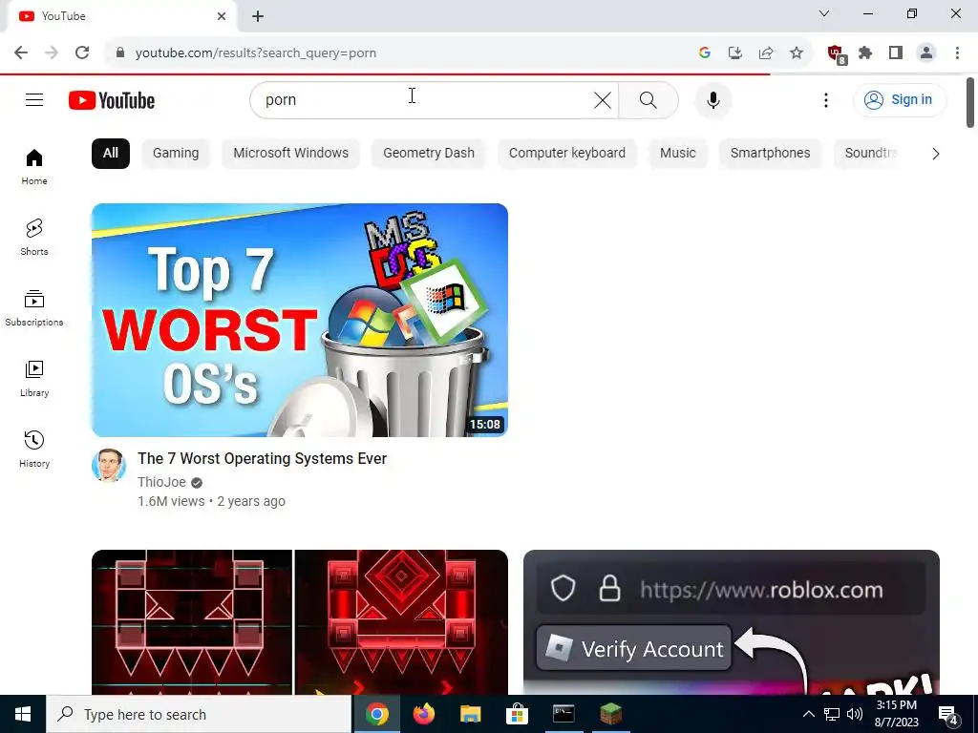Open Subscriptions from the sidebar
This screenshot has width=978, height=733.
(34, 308)
